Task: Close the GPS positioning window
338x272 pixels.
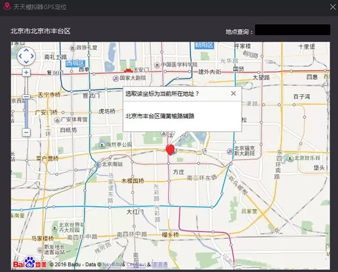Action: click(x=333, y=7)
